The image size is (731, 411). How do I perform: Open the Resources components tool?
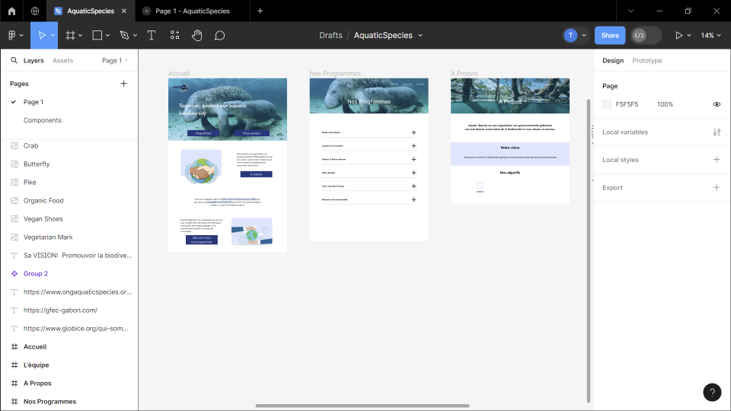[174, 35]
